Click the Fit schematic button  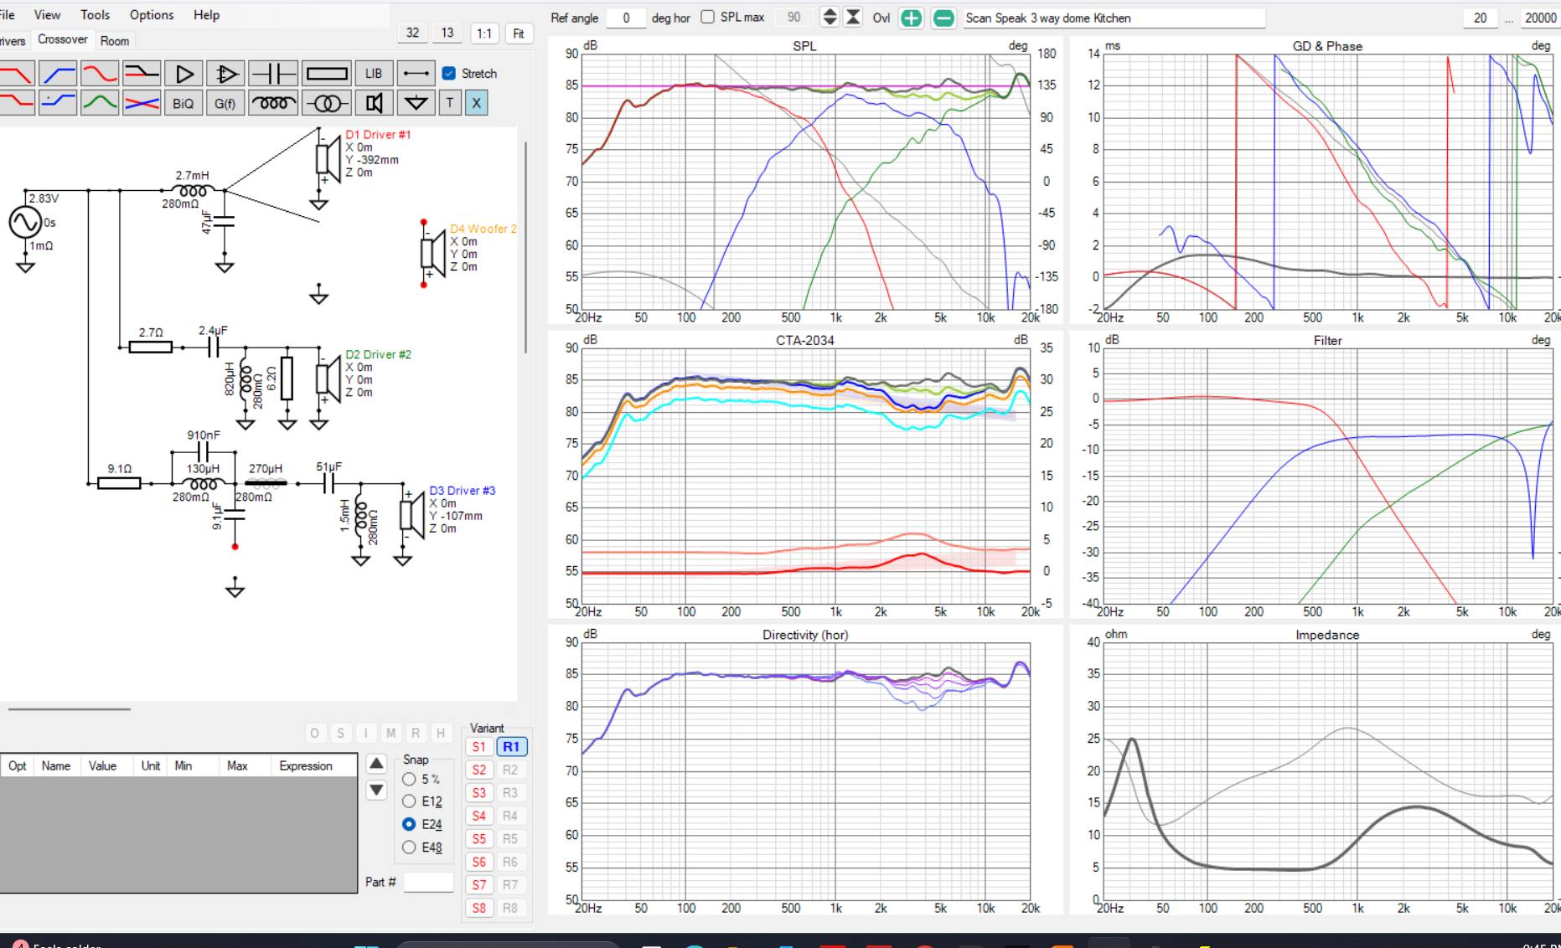(x=519, y=33)
